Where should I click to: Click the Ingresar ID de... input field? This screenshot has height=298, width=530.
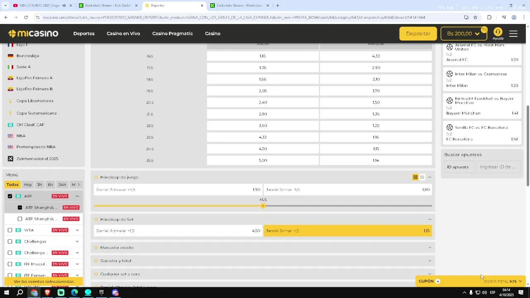(x=498, y=167)
